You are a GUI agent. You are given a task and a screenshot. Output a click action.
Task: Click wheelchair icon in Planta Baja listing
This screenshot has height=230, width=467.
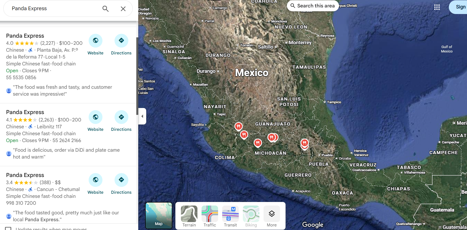tap(31, 50)
